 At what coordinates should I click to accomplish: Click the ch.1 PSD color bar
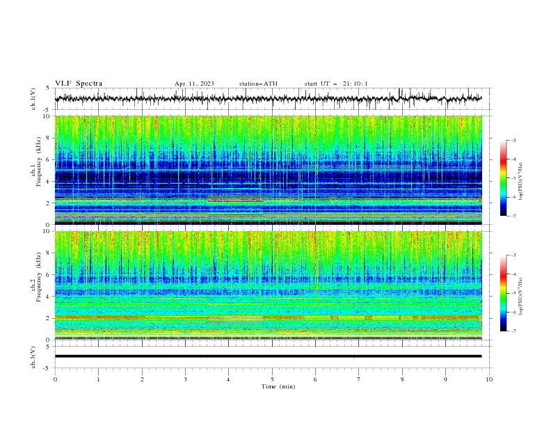(x=503, y=178)
